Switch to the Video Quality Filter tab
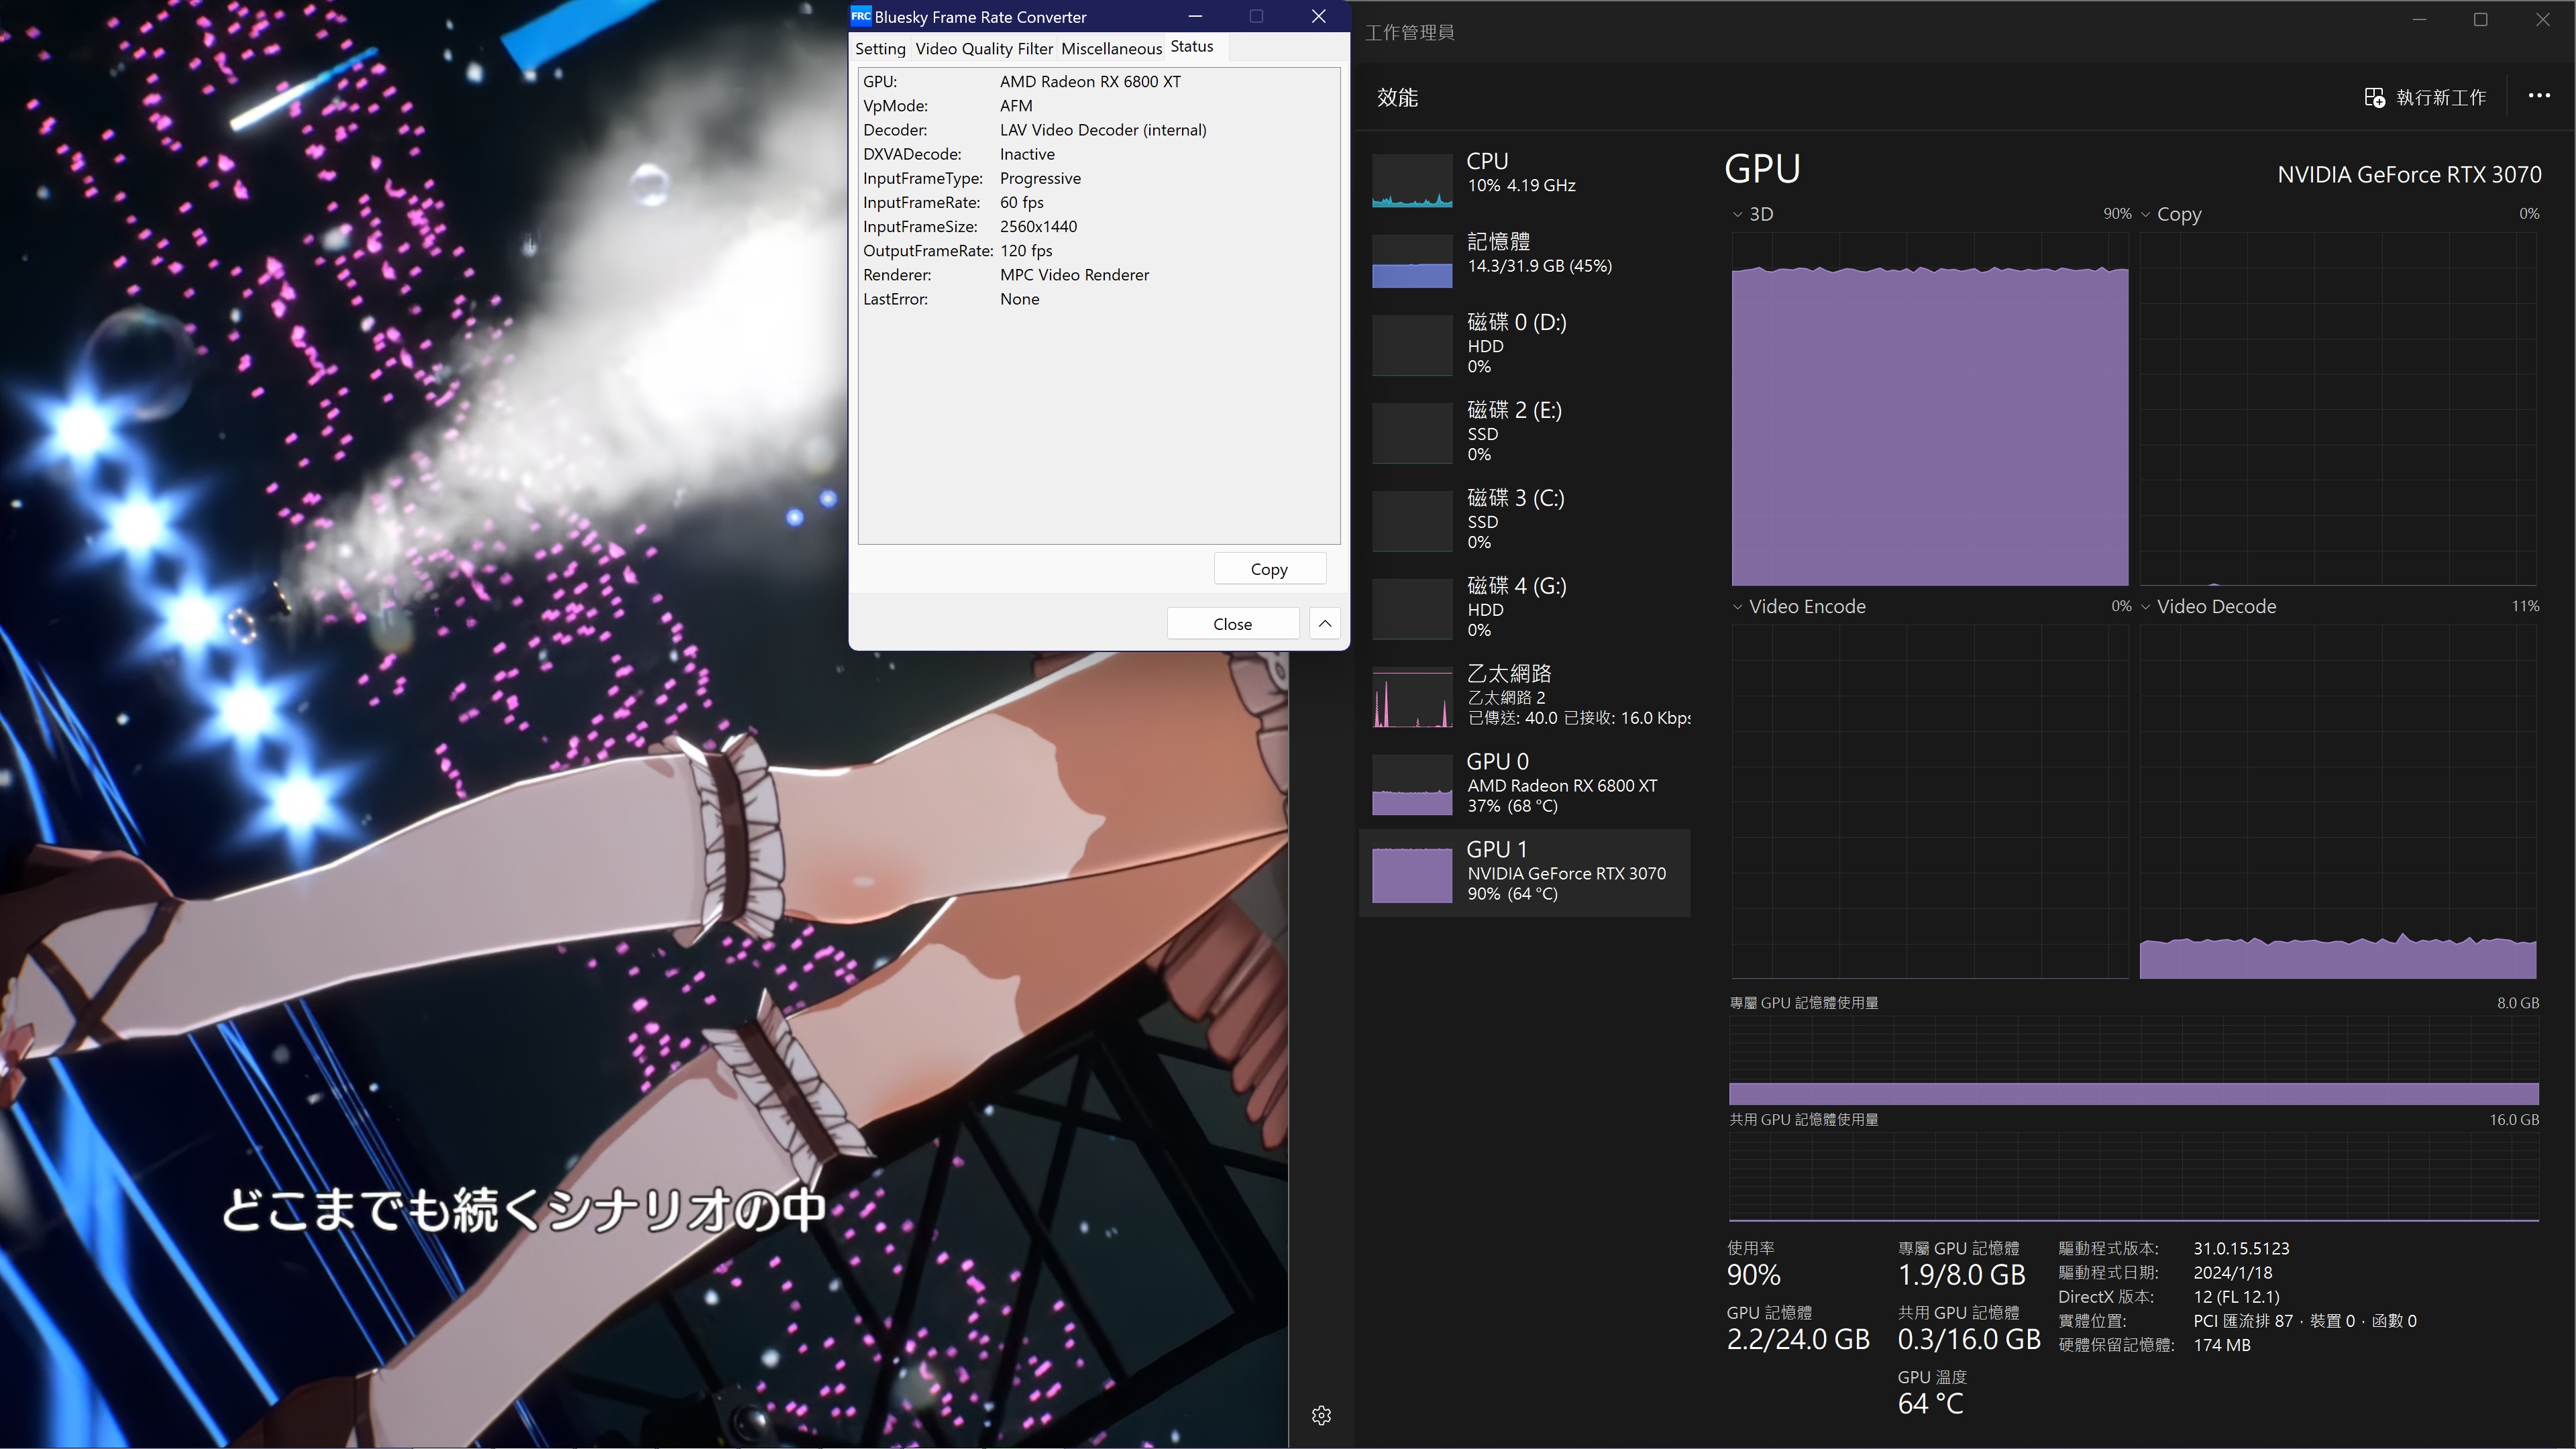This screenshot has width=2576, height=1449. pyautogui.click(x=984, y=48)
